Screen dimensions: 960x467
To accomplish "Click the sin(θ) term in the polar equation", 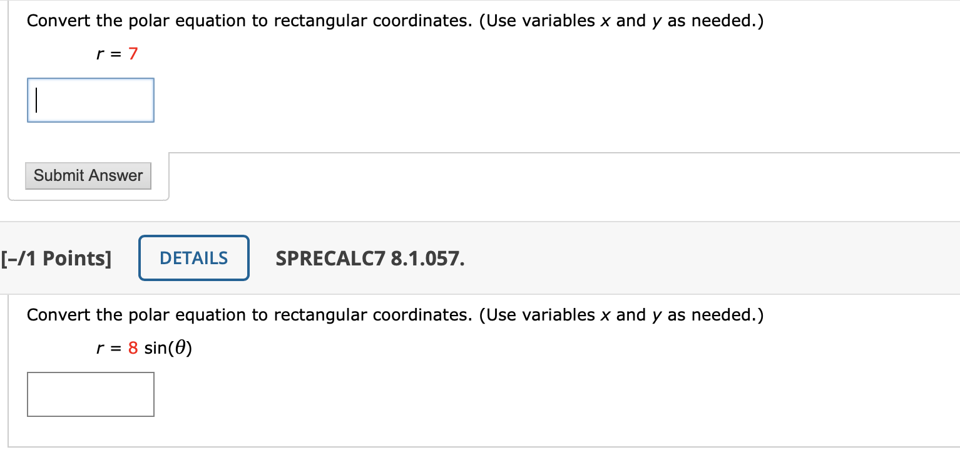I will coord(170,349).
